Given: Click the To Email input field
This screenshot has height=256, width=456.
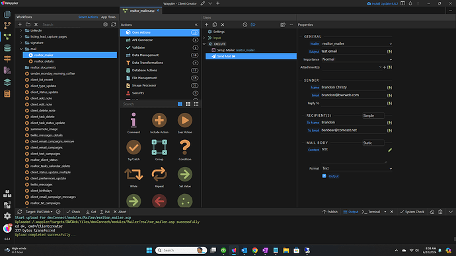Looking at the screenshot, I should 353,131.
